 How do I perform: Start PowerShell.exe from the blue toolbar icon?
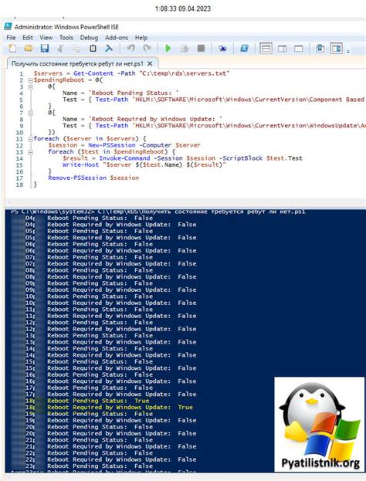[x=245, y=49]
